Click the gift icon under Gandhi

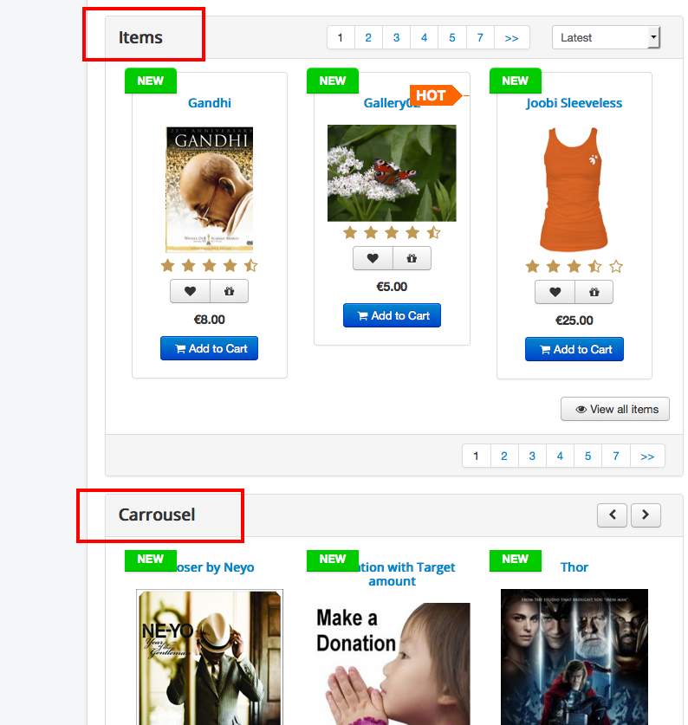(x=229, y=292)
